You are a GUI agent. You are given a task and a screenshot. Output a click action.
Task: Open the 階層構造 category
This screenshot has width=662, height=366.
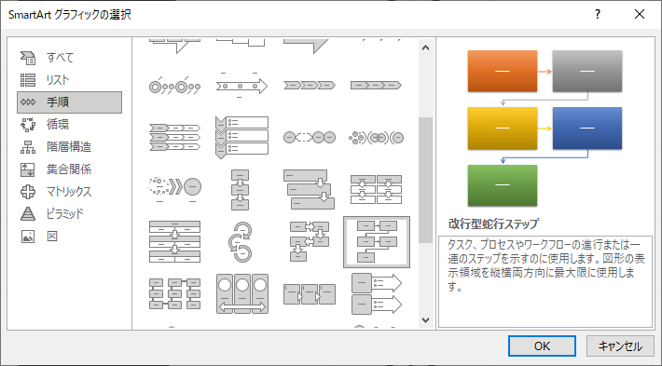click(x=69, y=147)
